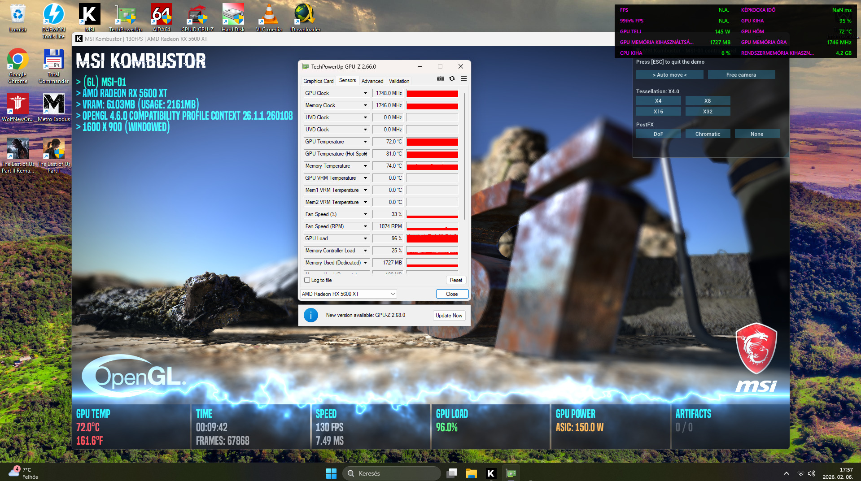Screen dimensions: 861x481
Task: Switch to GPU-Z on the taskbar
Action: [511, 473]
